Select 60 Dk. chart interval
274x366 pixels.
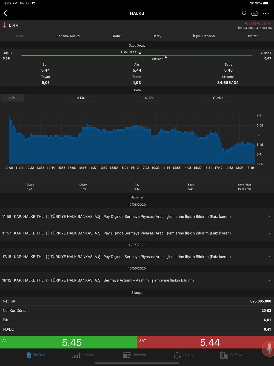149,98
